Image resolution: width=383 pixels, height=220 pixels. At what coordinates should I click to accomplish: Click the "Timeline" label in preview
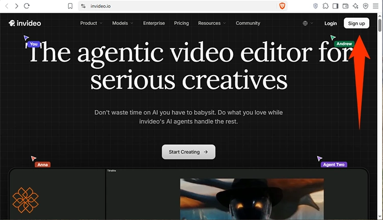click(112, 171)
